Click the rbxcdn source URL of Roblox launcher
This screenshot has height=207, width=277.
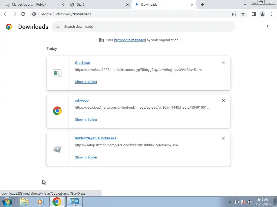pos(126,145)
